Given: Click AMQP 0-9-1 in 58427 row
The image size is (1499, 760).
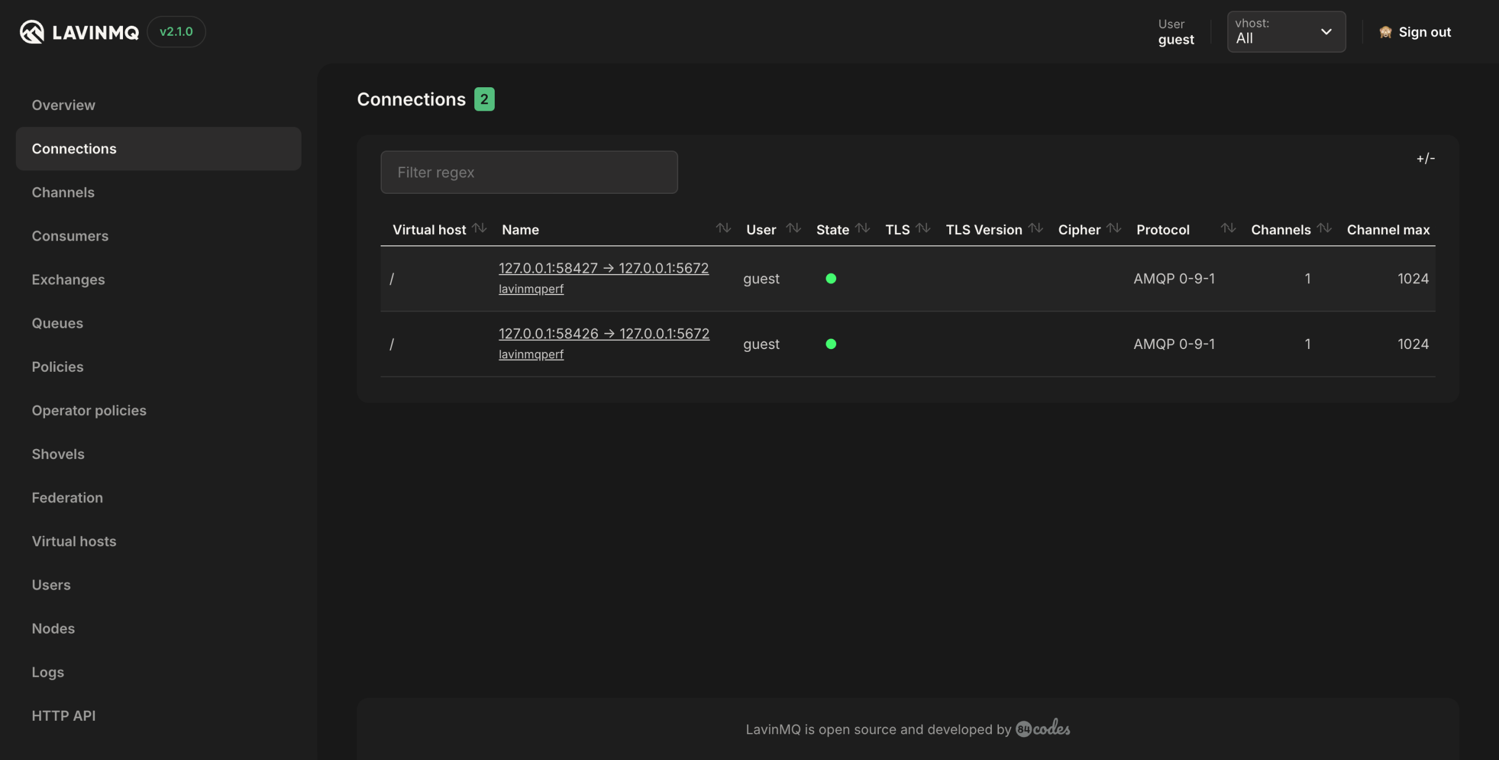Looking at the screenshot, I should 1174,279.
